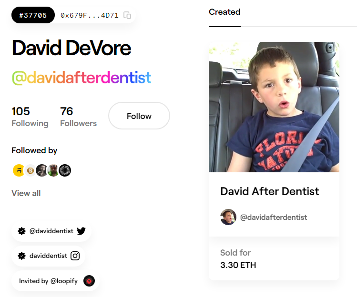Open the bearded man follower avatar
The height and width of the screenshot is (297, 357).
(x=41, y=170)
